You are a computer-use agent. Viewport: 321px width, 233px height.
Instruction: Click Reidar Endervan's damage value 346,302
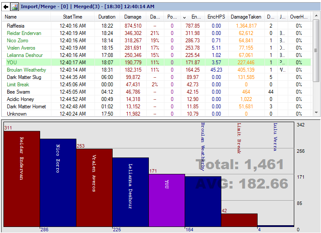pyautogui.click(x=133, y=33)
